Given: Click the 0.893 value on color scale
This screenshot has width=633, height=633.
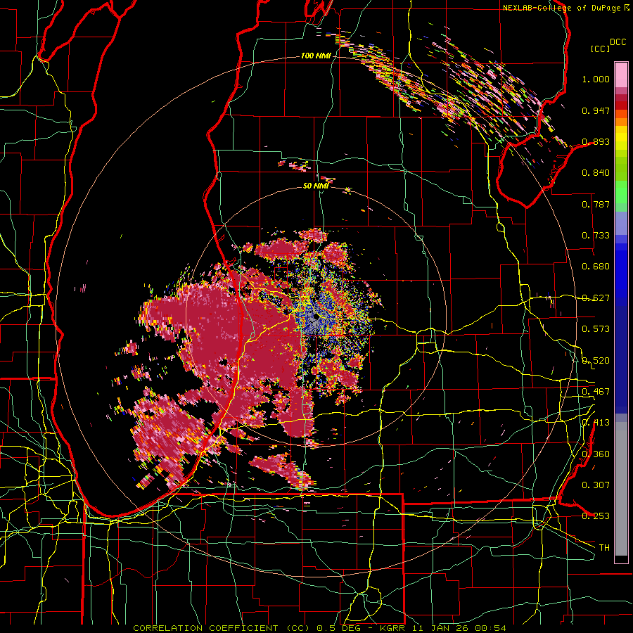Looking at the screenshot, I should [596, 141].
